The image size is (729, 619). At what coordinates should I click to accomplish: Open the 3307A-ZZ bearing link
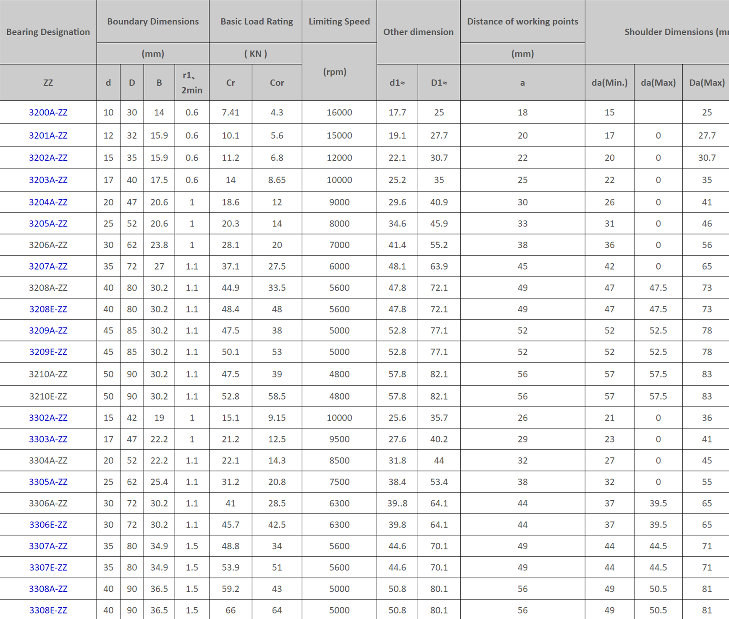[x=48, y=546]
